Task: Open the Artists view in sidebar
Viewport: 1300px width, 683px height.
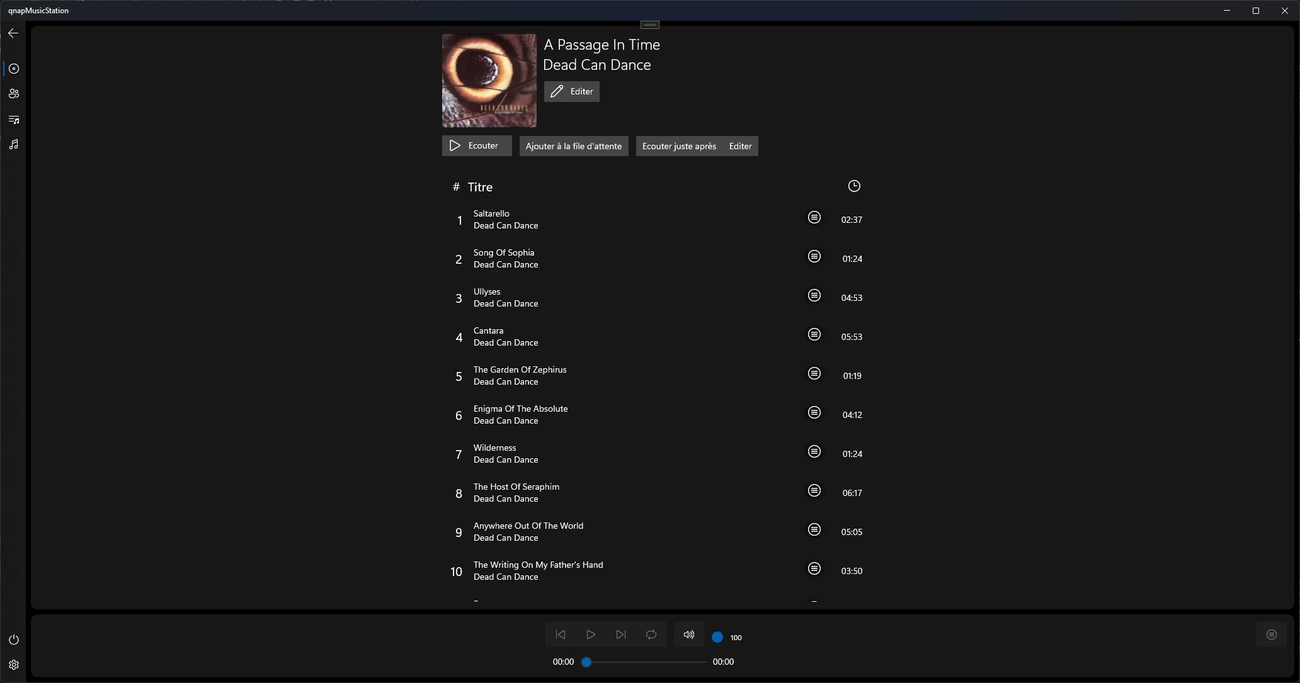Action: [x=14, y=94]
